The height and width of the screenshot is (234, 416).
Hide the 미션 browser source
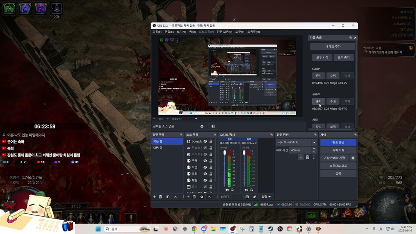pos(205,167)
